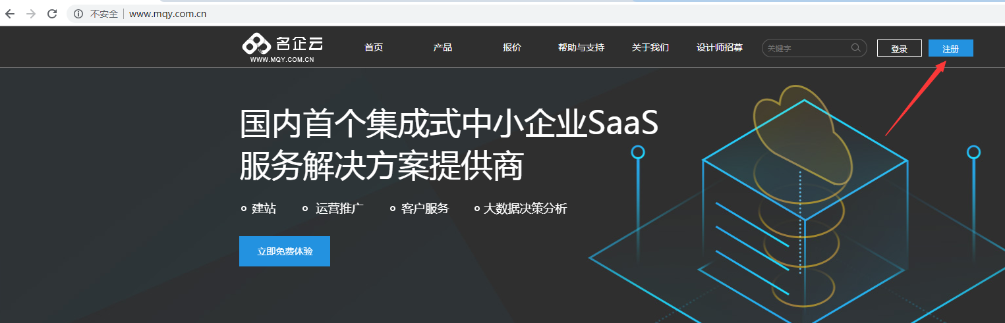Screen dimensions: 1005x323
Task: Click the browser forward arrow
Action: click(30, 14)
